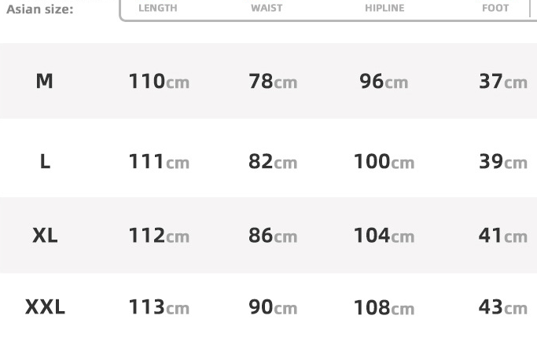Click the 96cm hipline value
This screenshot has width=537, height=352.
coord(384,81)
